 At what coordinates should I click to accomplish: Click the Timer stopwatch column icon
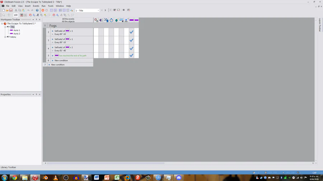tap(111, 20)
